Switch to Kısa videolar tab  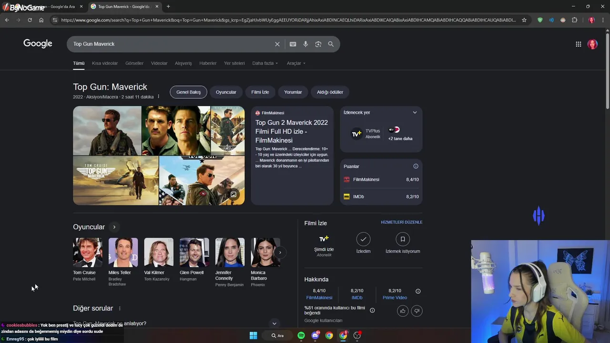(105, 63)
